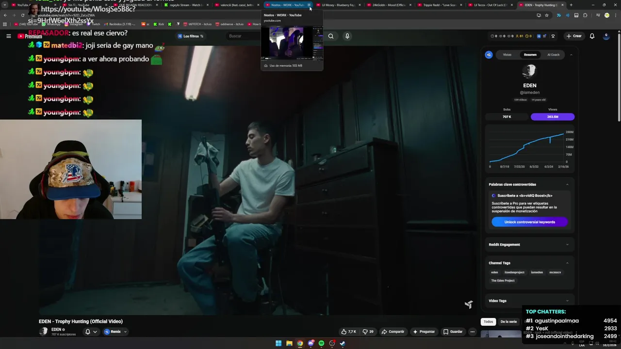Click the vidIQ list icon in header
The image size is (621, 349).
(x=545, y=36)
